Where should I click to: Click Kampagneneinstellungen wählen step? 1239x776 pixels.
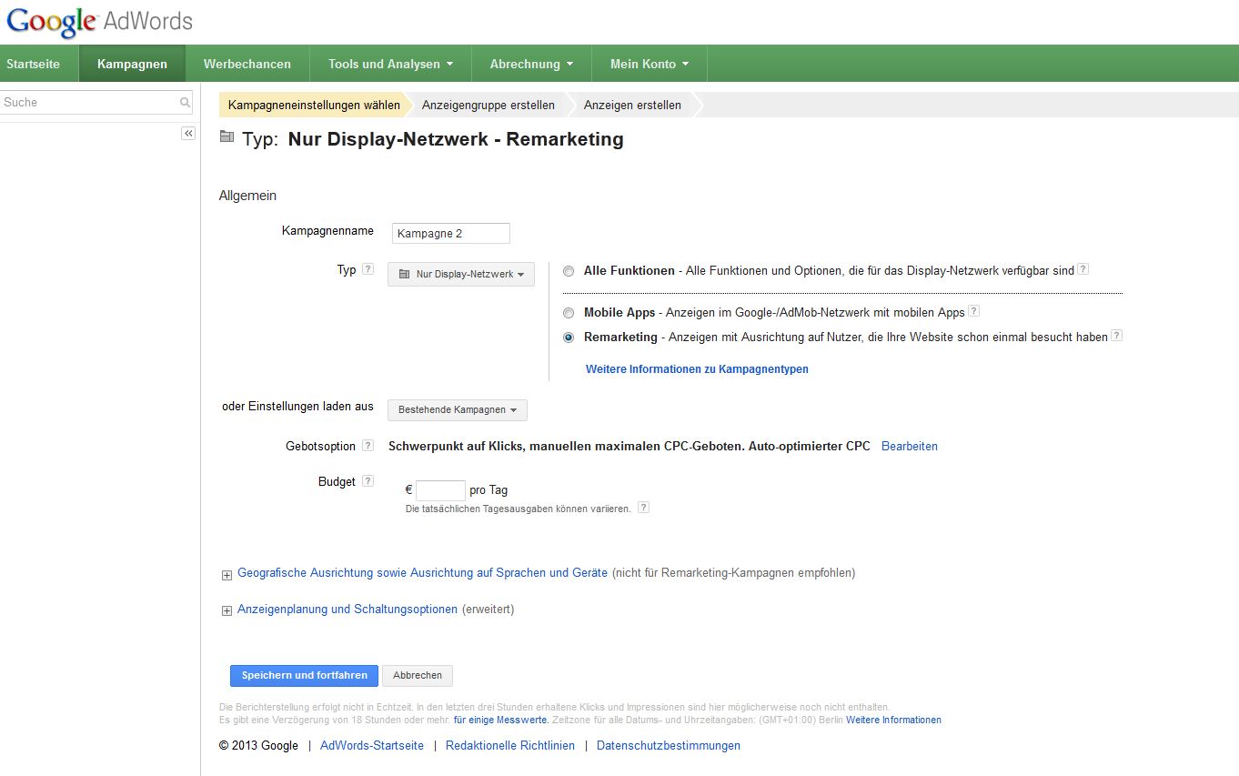coord(314,105)
